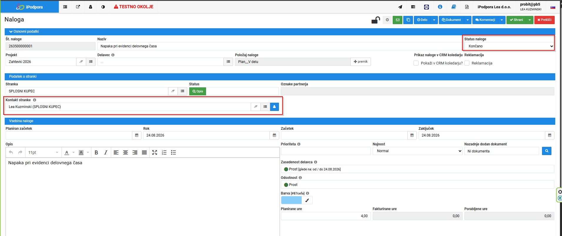562x236 pixels.
Task: Switch language via Slovenian flag
Action: 553,7
